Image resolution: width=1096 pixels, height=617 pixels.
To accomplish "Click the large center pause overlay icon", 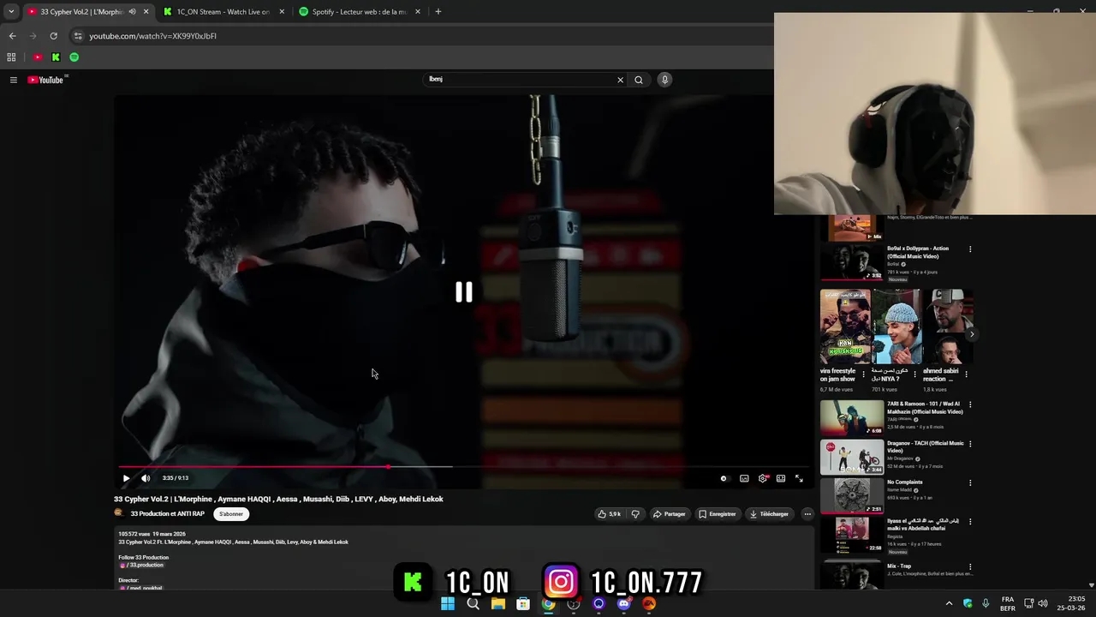I will [463, 292].
